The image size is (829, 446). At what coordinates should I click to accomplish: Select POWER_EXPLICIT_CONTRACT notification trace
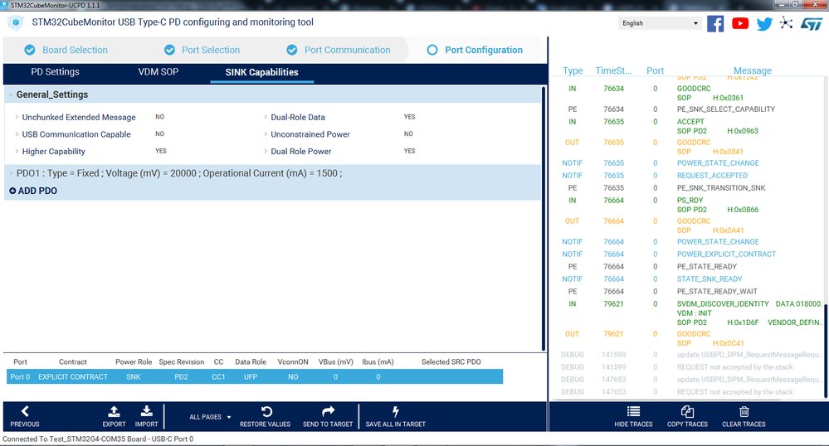click(726, 255)
